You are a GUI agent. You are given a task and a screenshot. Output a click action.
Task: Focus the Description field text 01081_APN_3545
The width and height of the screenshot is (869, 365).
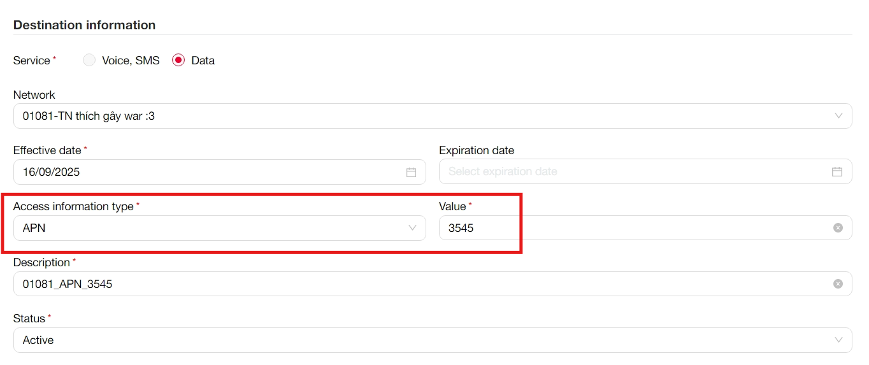(68, 284)
